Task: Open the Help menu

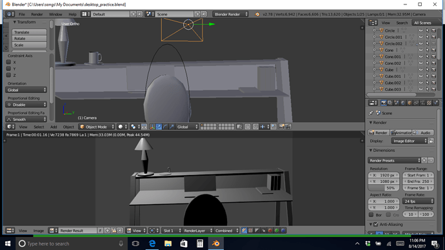Action: tap(72, 14)
